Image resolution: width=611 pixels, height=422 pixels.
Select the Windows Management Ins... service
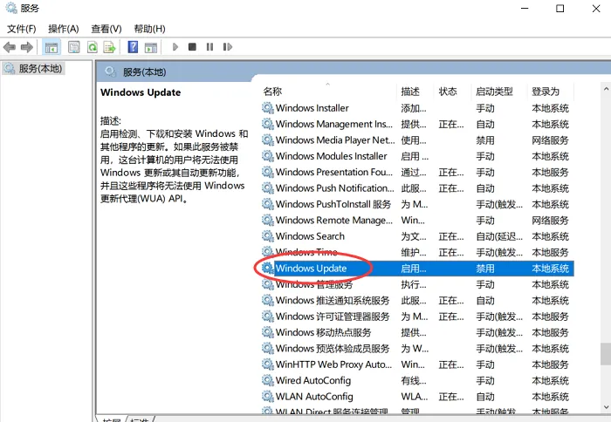coord(334,124)
